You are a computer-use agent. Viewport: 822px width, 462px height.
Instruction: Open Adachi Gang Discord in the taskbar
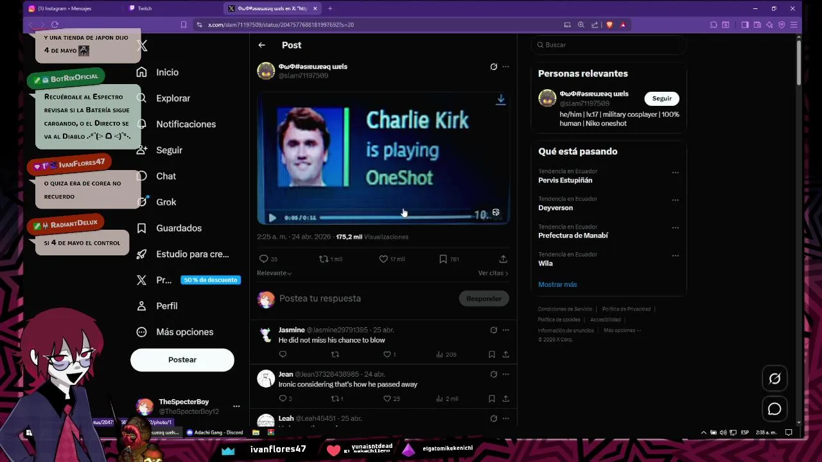click(214, 432)
